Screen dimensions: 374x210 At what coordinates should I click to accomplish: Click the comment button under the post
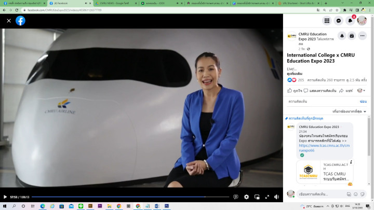coord(320,90)
